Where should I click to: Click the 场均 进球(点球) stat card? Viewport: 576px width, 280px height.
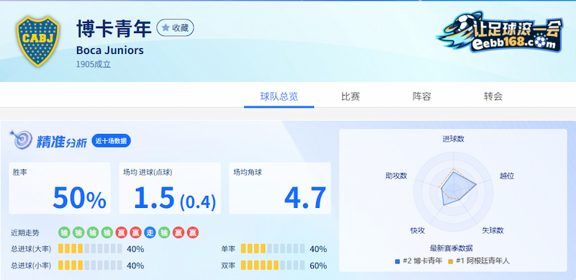[170, 188]
